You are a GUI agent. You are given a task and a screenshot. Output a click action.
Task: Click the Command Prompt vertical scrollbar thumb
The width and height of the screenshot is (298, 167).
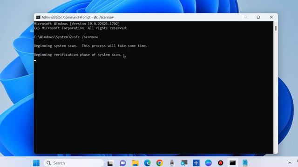point(276,28)
